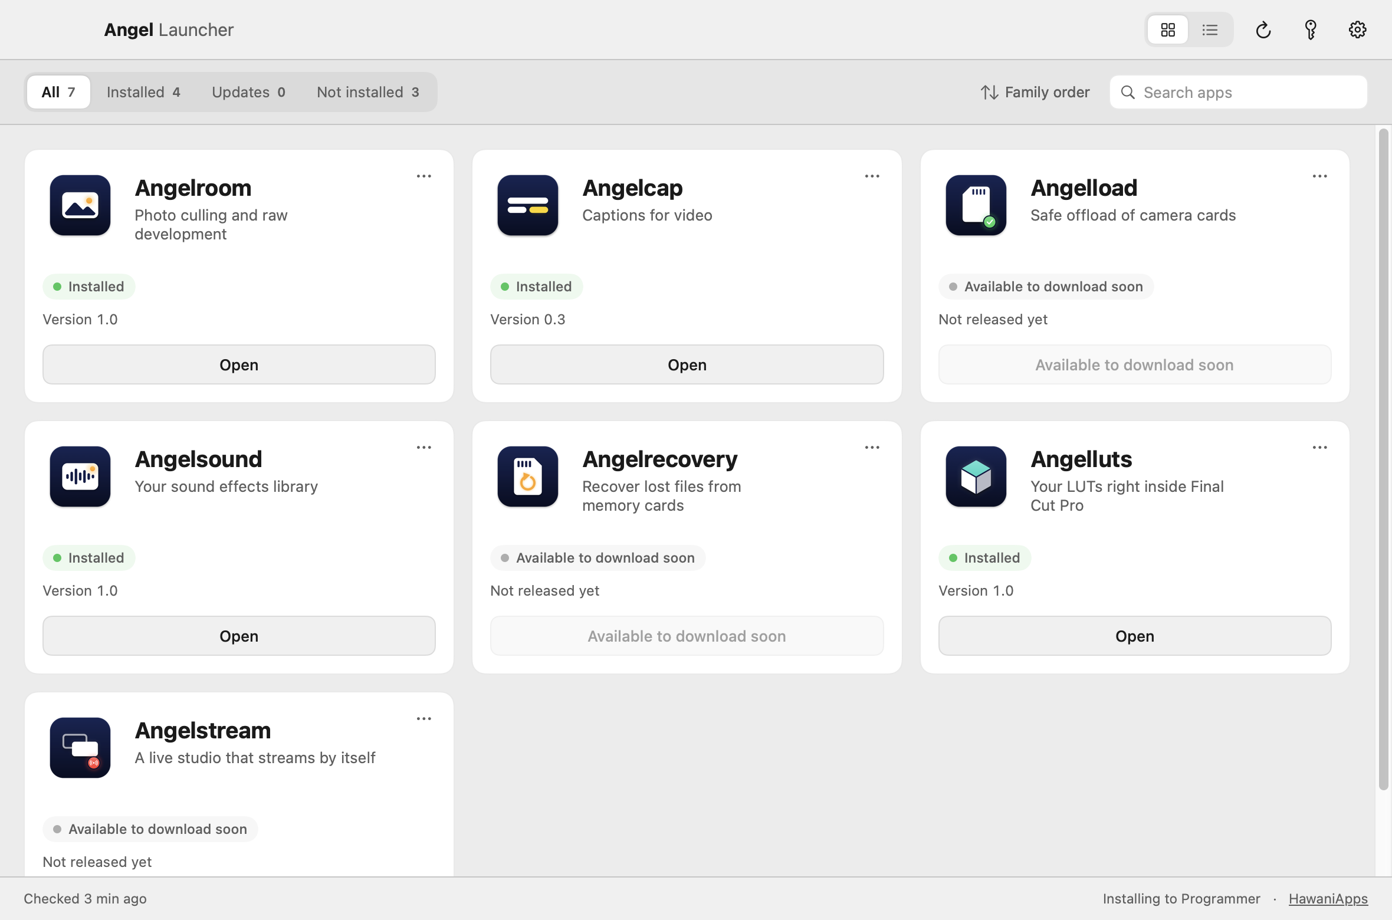Change the Family order sorting
The width and height of the screenshot is (1392, 920).
tap(1035, 92)
